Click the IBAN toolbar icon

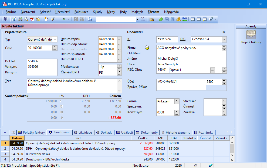tap(185, 19)
